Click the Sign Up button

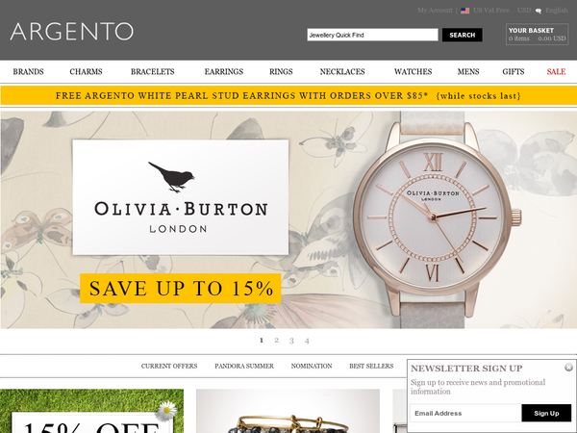coord(546,413)
